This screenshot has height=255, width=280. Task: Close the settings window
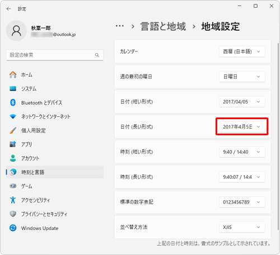pos(272,6)
